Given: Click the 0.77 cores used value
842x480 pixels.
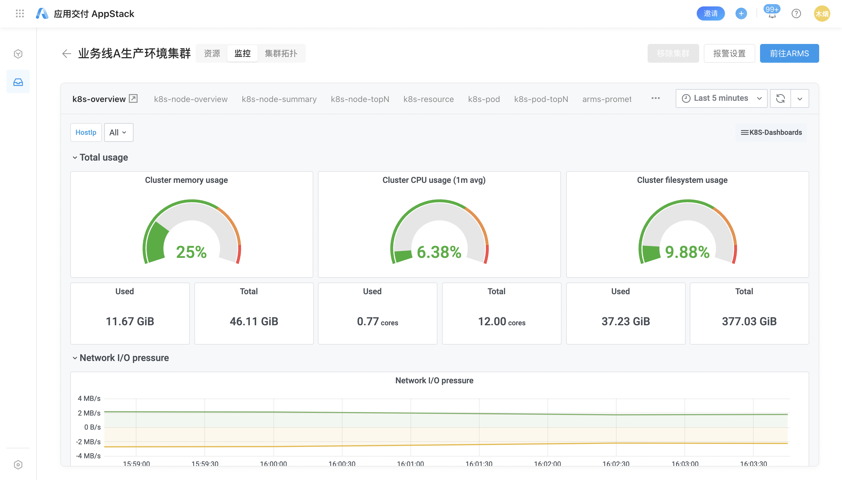Looking at the screenshot, I should (x=377, y=321).
